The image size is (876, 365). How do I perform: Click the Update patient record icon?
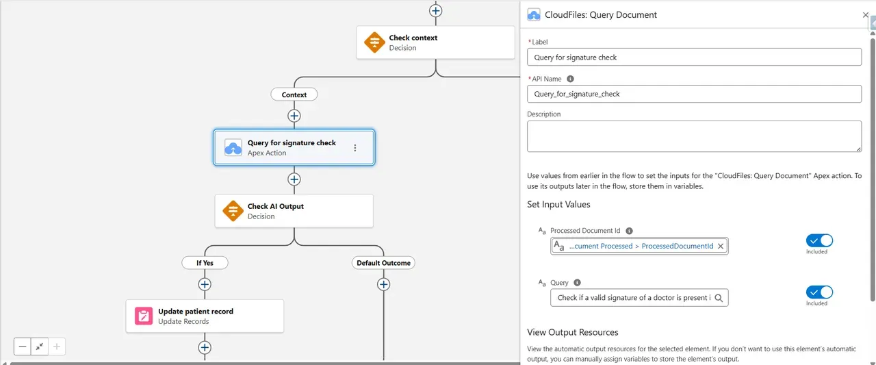(144, 316)
